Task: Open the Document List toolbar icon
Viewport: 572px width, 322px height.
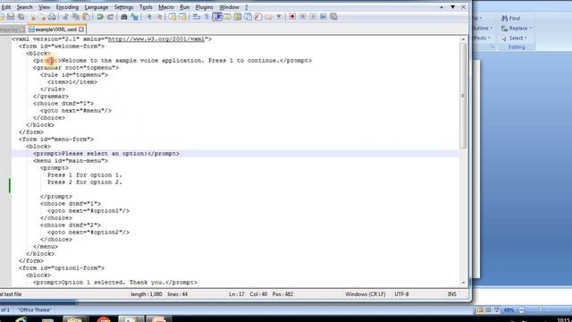Action: pyautogui.click(x=248, y=17)
